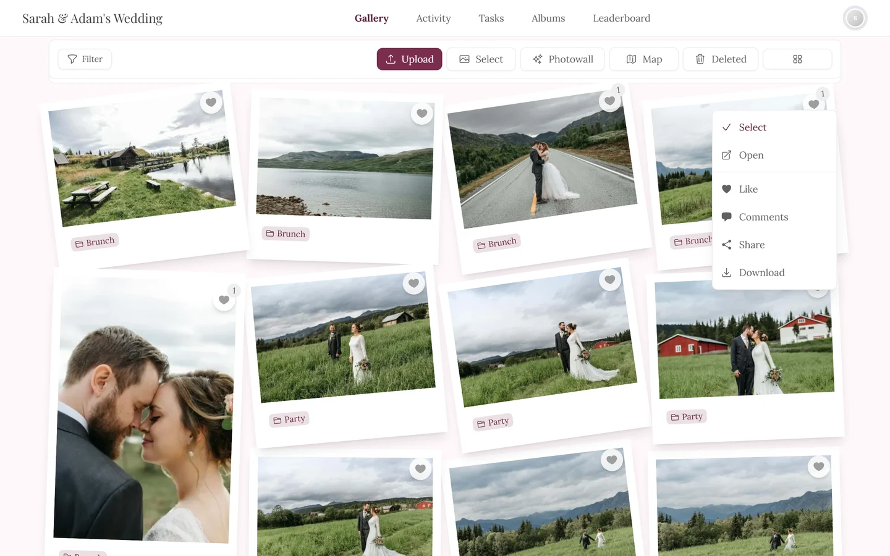Open the bride in flowing dress field photo
Screen dimensions: 890x556
click(x=542, y=337)
